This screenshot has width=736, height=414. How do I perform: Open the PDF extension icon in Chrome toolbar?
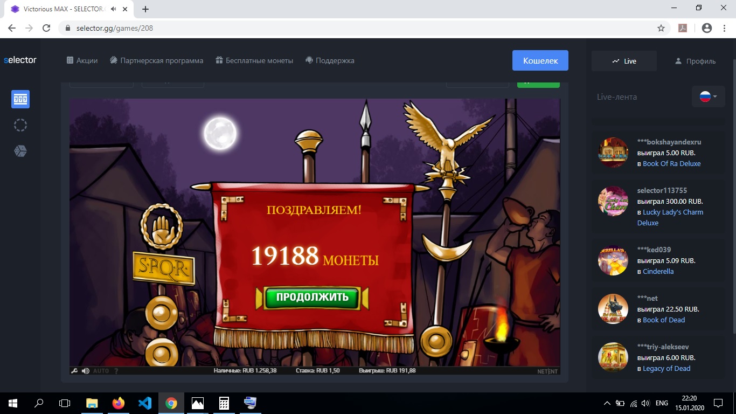coord(683,28)
